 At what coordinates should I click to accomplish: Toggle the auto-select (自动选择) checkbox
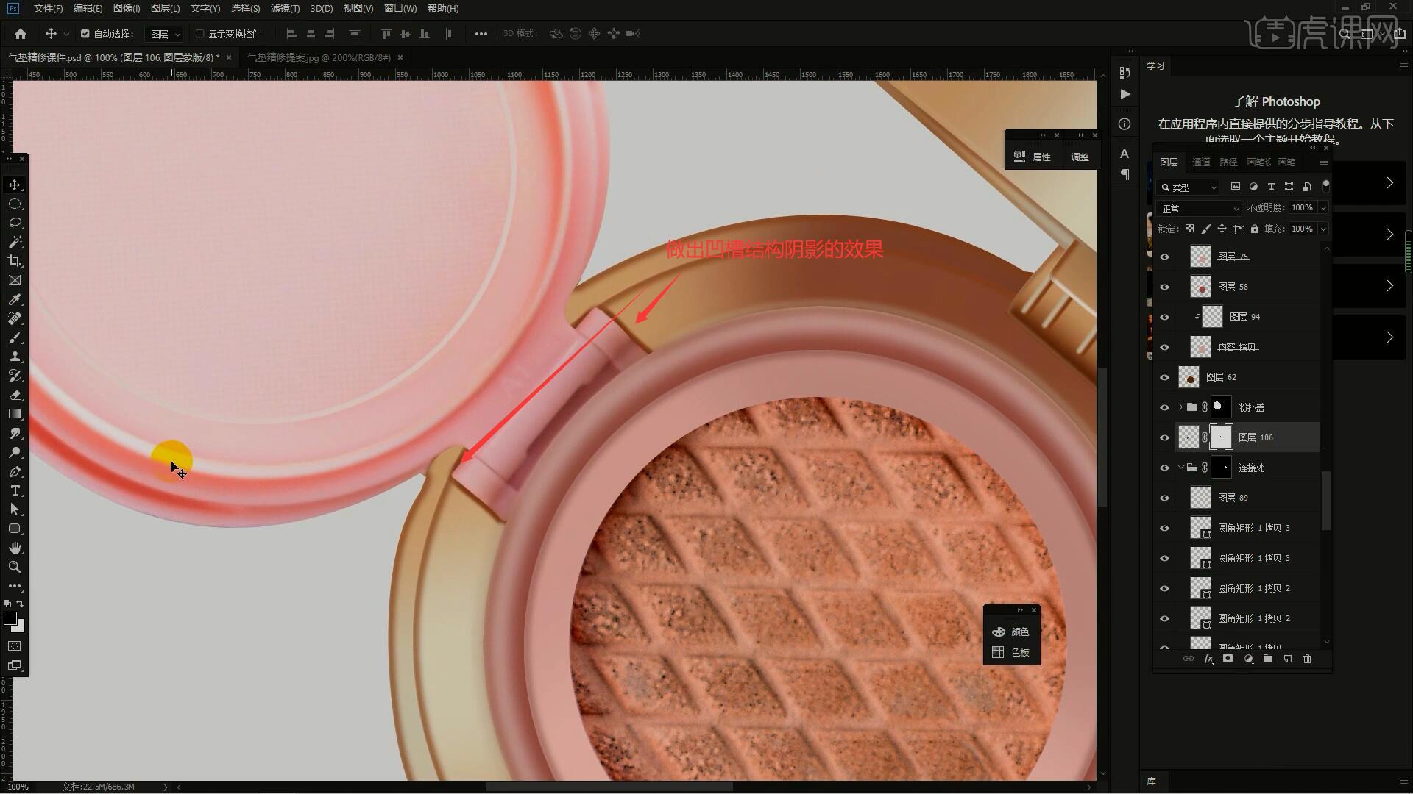[x=85, y=34]
